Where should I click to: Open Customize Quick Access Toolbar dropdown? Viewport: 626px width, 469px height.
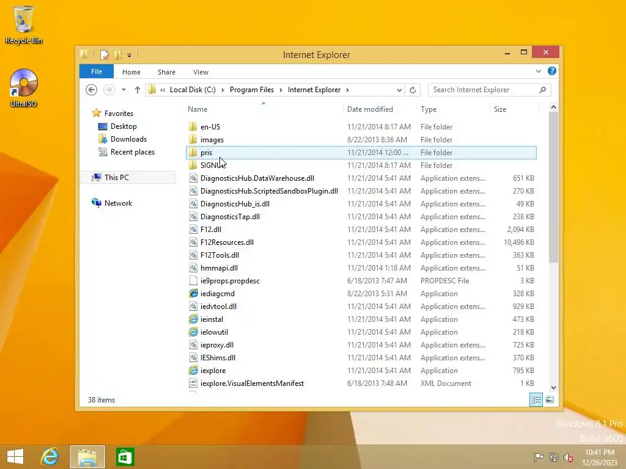pyautogui.click(x=130, y=55)
